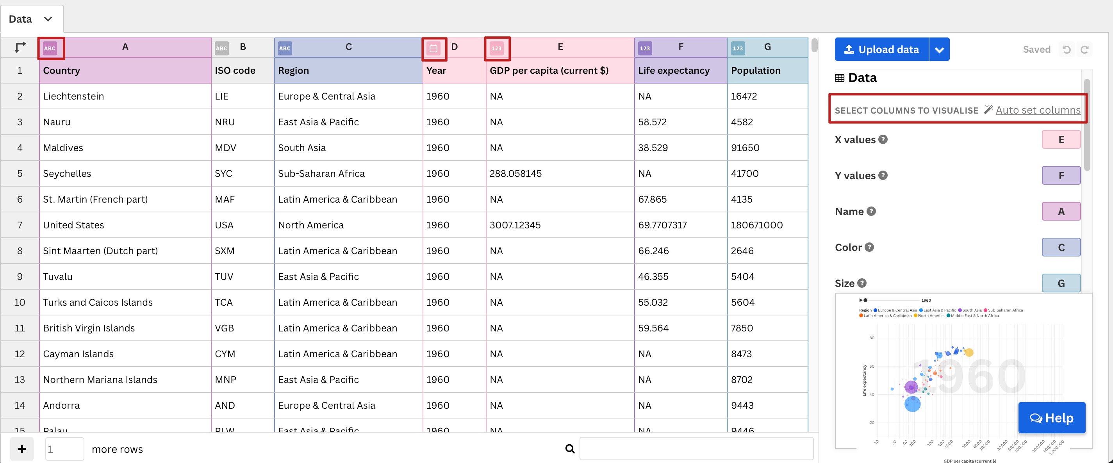Click the plus add rows button

point(21,449)
